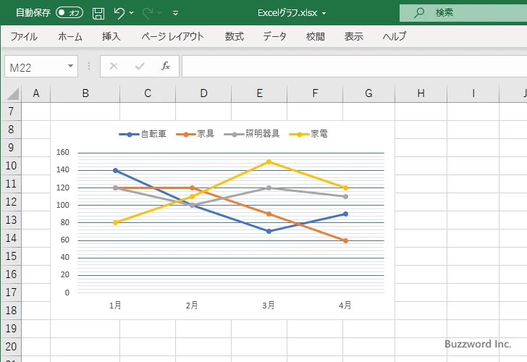The width and height of the screenshot is (527, 362).
Task: Select row 19 header
Action: click(x=11, y=329)
